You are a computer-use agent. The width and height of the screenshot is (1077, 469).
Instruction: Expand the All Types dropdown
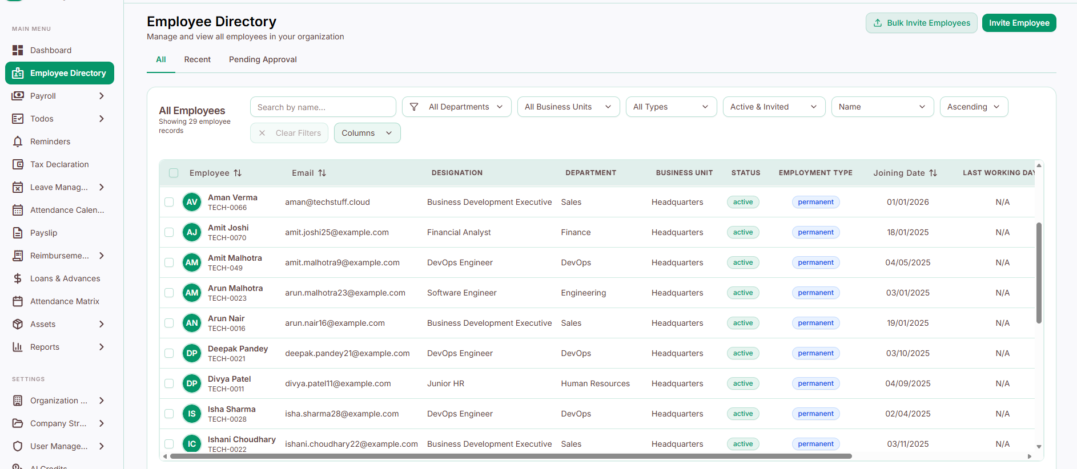coord(672,107)
